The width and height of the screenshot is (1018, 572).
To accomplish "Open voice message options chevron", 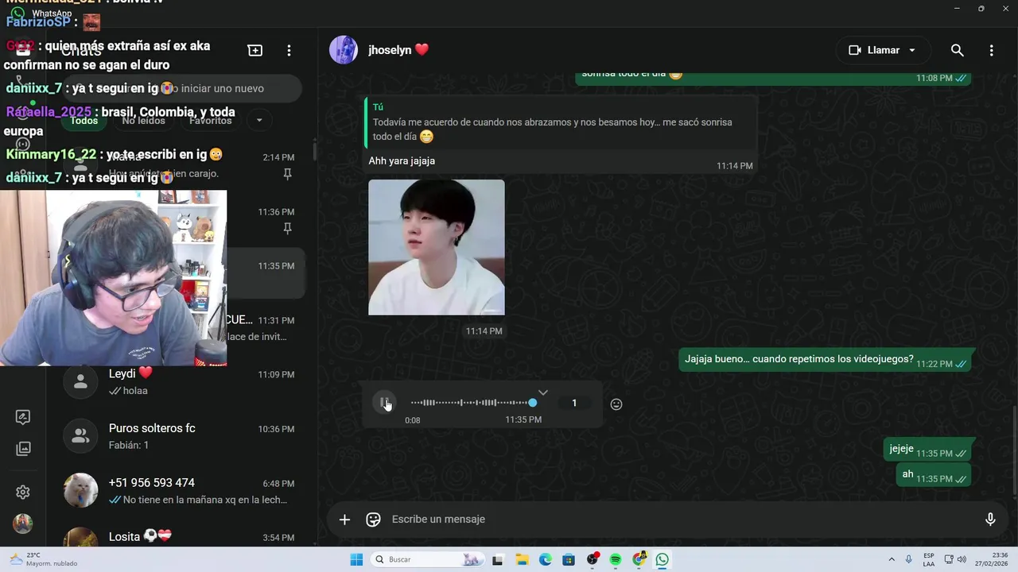I will [542, 392].
